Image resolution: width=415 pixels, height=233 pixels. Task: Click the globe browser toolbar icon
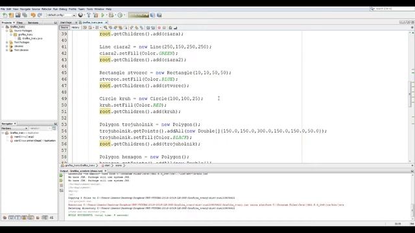(x=80, y=15)
